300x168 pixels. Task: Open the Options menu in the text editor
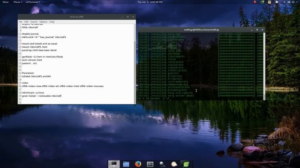coord(43,22)
